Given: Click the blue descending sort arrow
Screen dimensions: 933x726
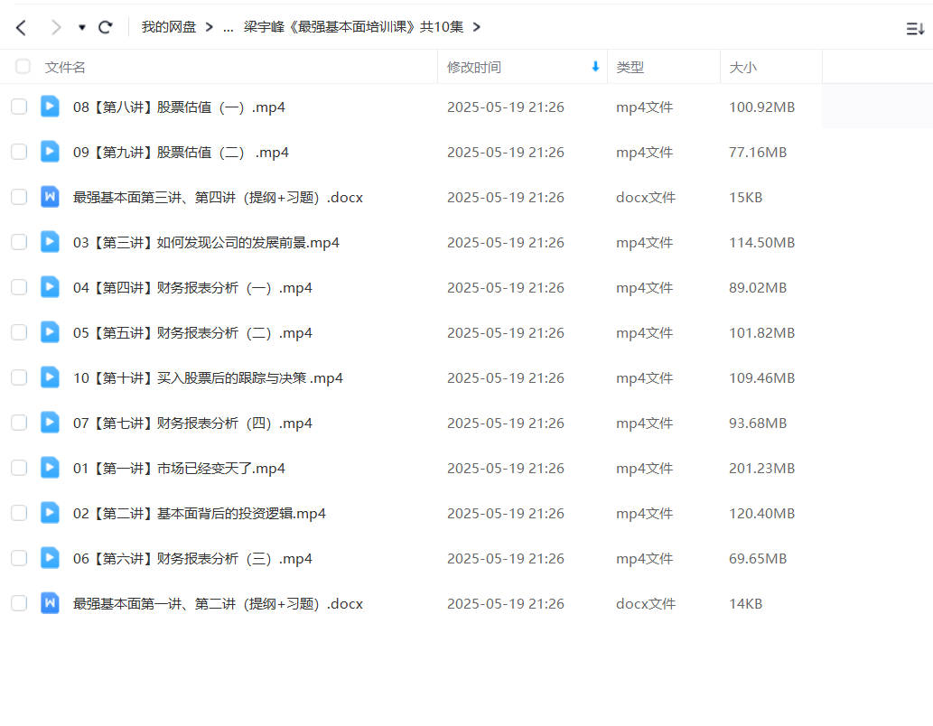Looking at the screenshot, I should pos(595,67).
